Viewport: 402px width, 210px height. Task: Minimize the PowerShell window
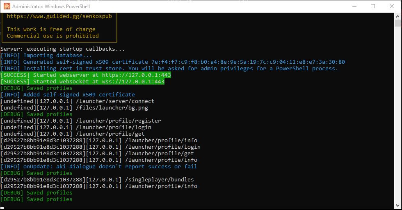(x=354, y=7)
